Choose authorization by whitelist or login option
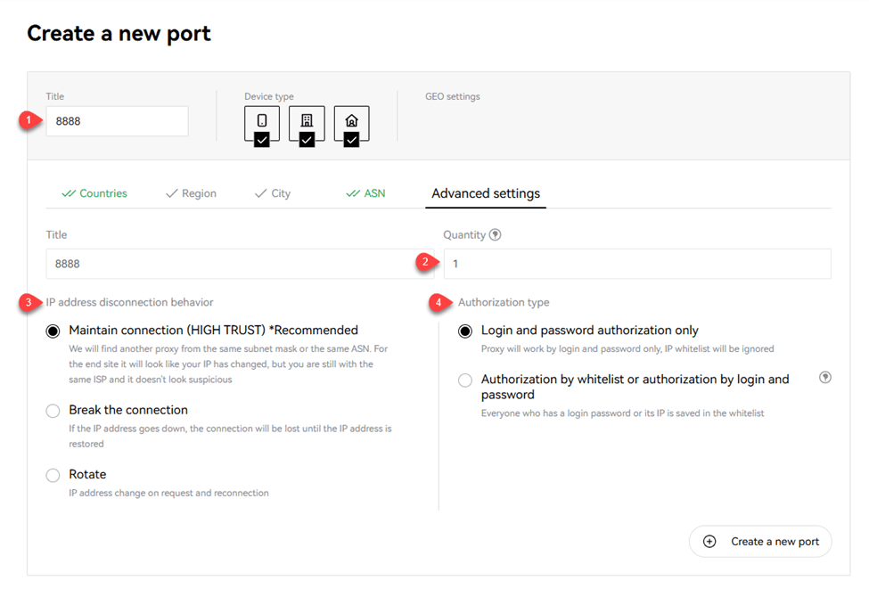Image resolution: width=869 pixels, height=605 pixels. coord(465,380)
